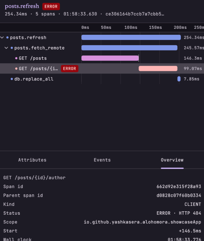Click the 200ms timeline tick label
This screenshot has height=241, width=204.
tap(180, 28)
